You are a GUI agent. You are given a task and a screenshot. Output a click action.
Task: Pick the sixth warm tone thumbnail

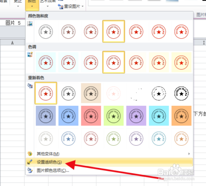tap(159, 63)
